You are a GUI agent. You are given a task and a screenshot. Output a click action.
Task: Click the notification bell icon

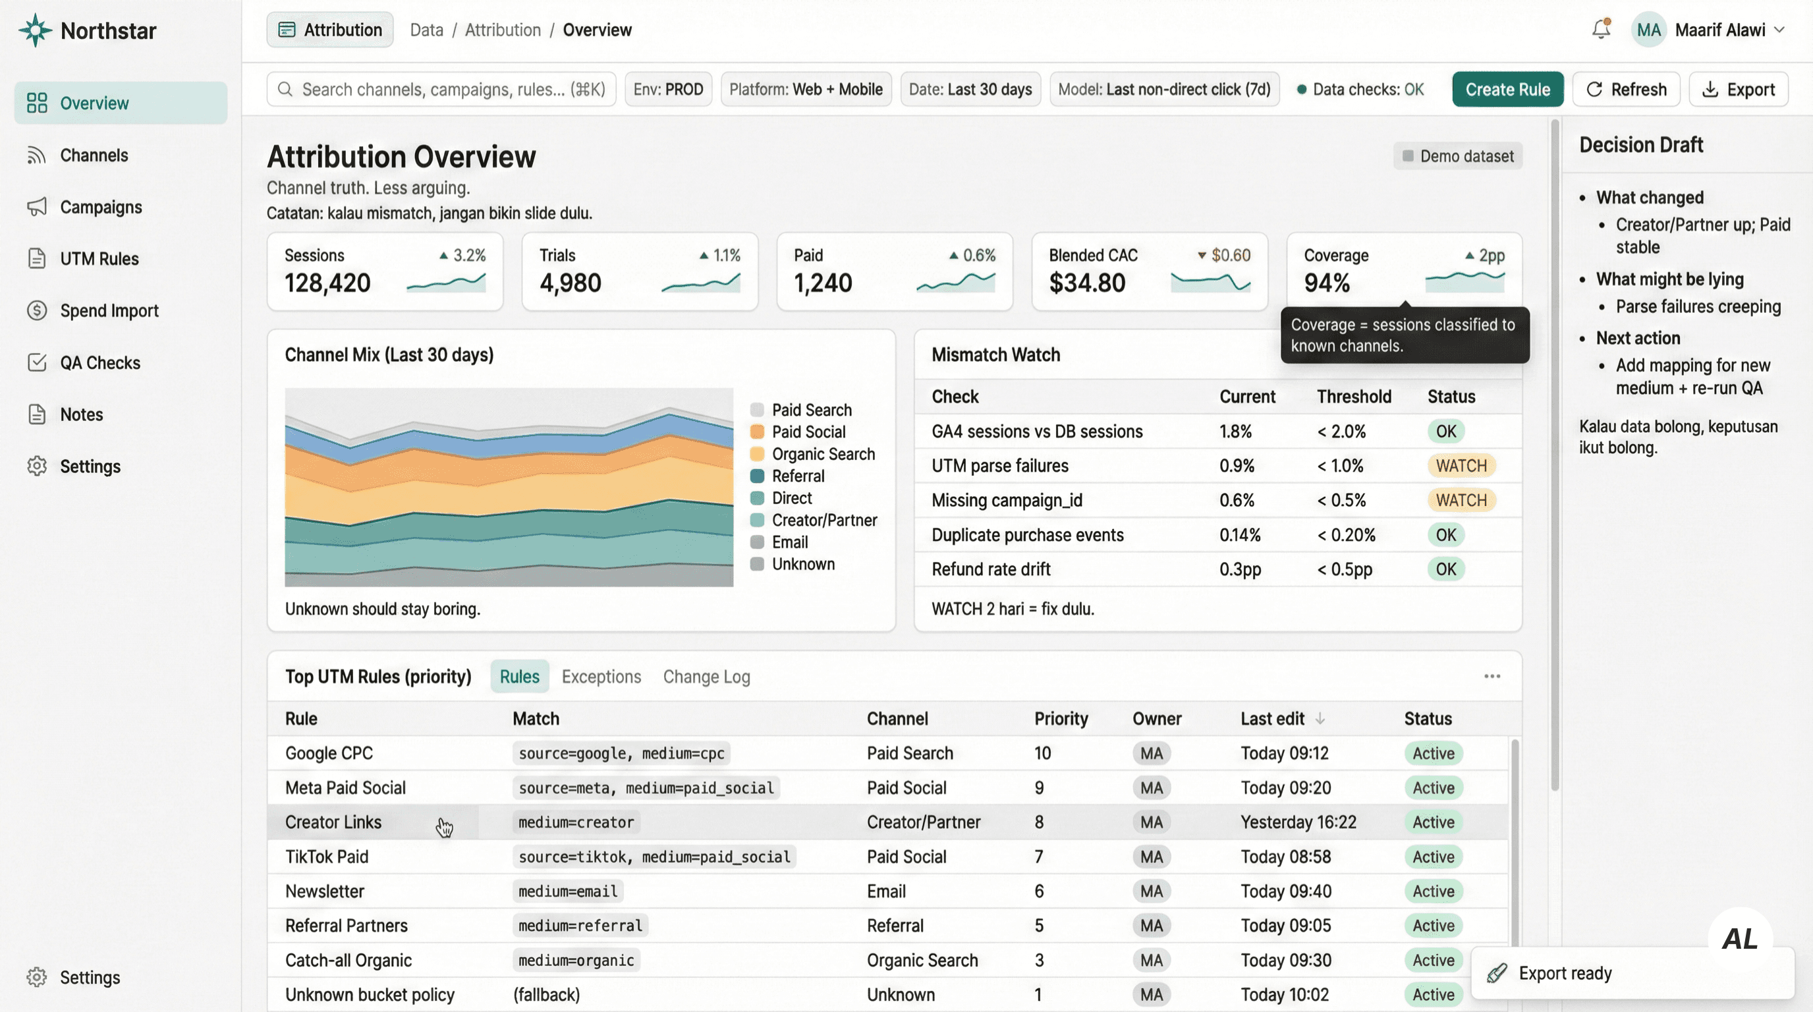1600,30
